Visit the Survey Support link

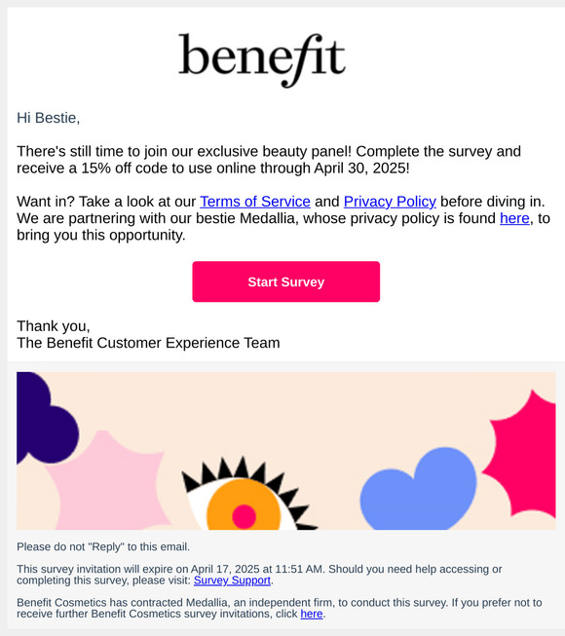232,580
